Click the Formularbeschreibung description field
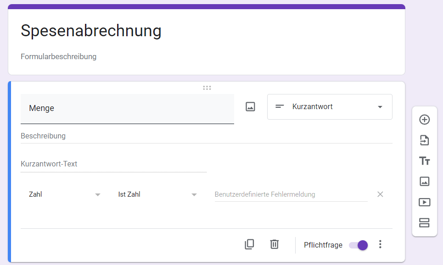The image size is (443, 265). [x=59, y=57]
